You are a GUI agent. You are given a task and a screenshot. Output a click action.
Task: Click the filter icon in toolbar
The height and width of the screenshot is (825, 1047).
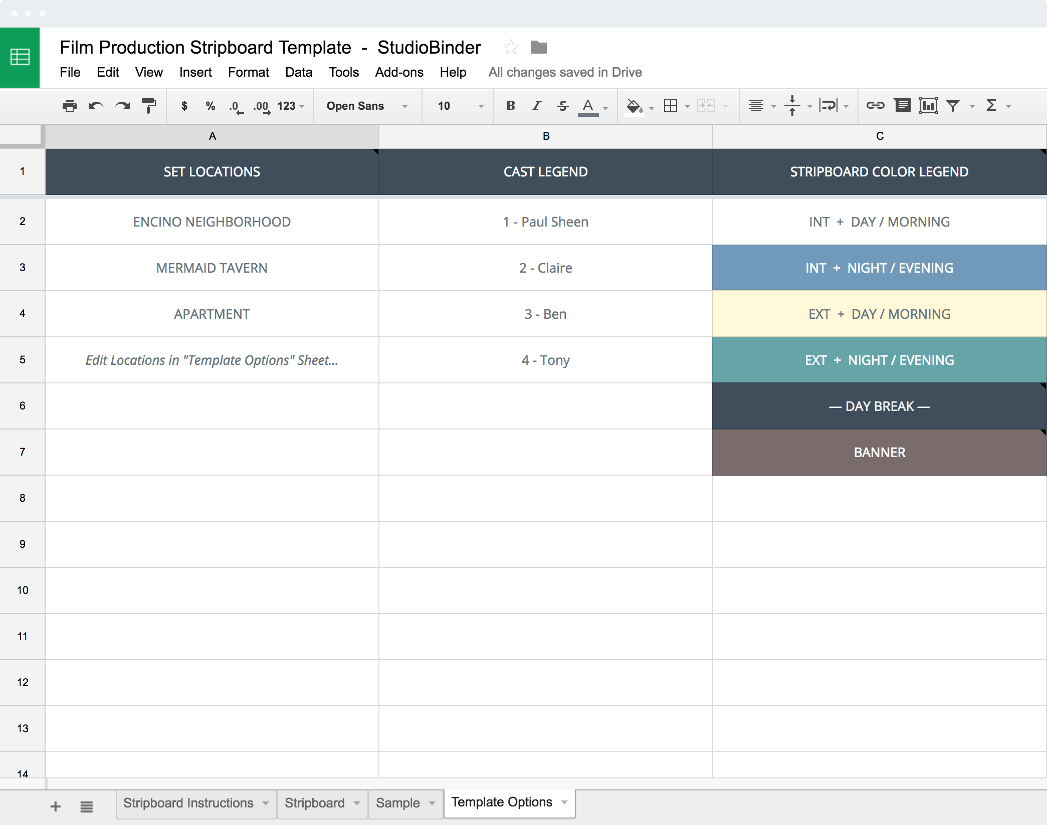pos(953,105)
